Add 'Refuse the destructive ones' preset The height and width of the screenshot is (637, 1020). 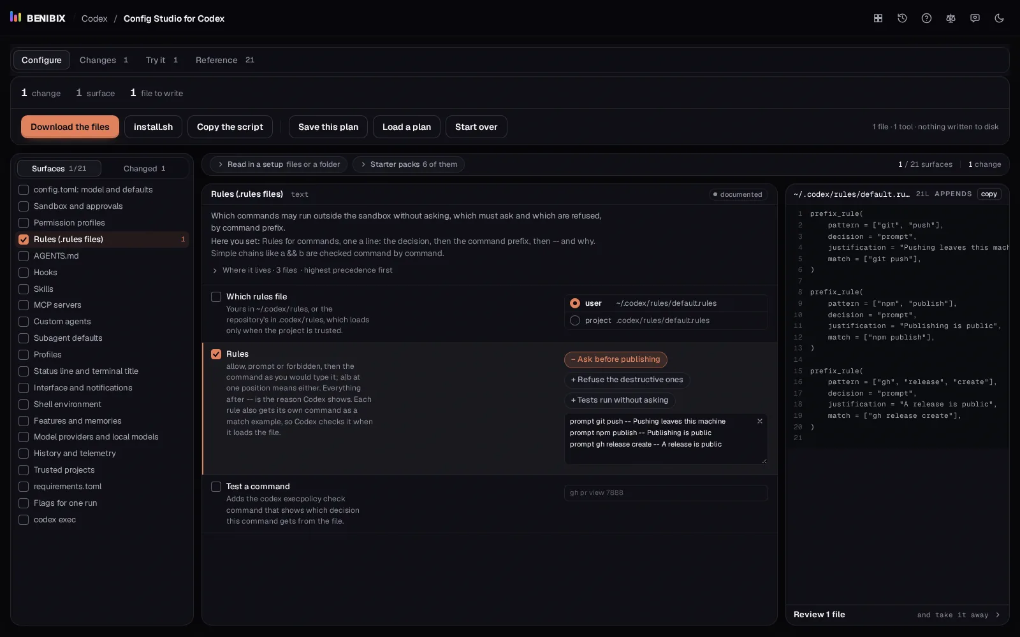coord(627,380)
